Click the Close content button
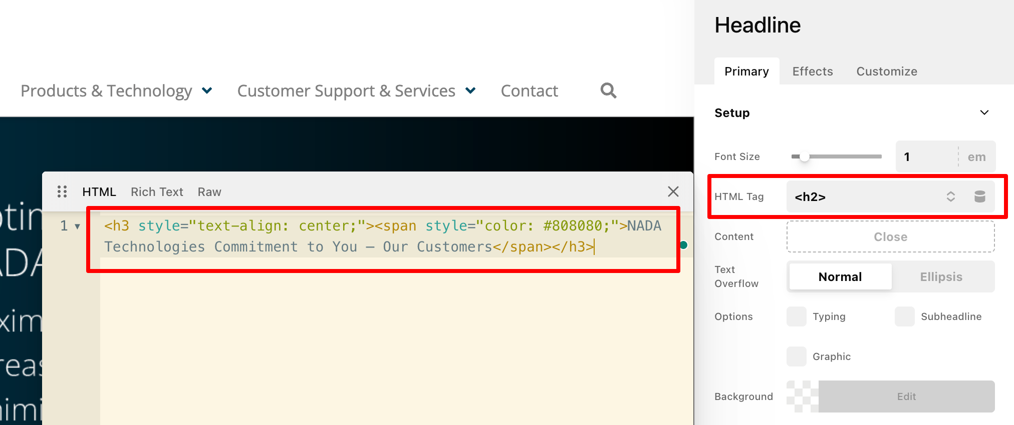The image size is (1014, 425). [890, 236]
